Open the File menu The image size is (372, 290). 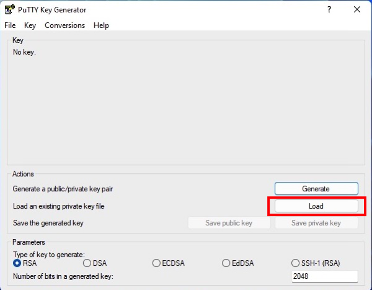pyautogui.click(x=10, y=25)
